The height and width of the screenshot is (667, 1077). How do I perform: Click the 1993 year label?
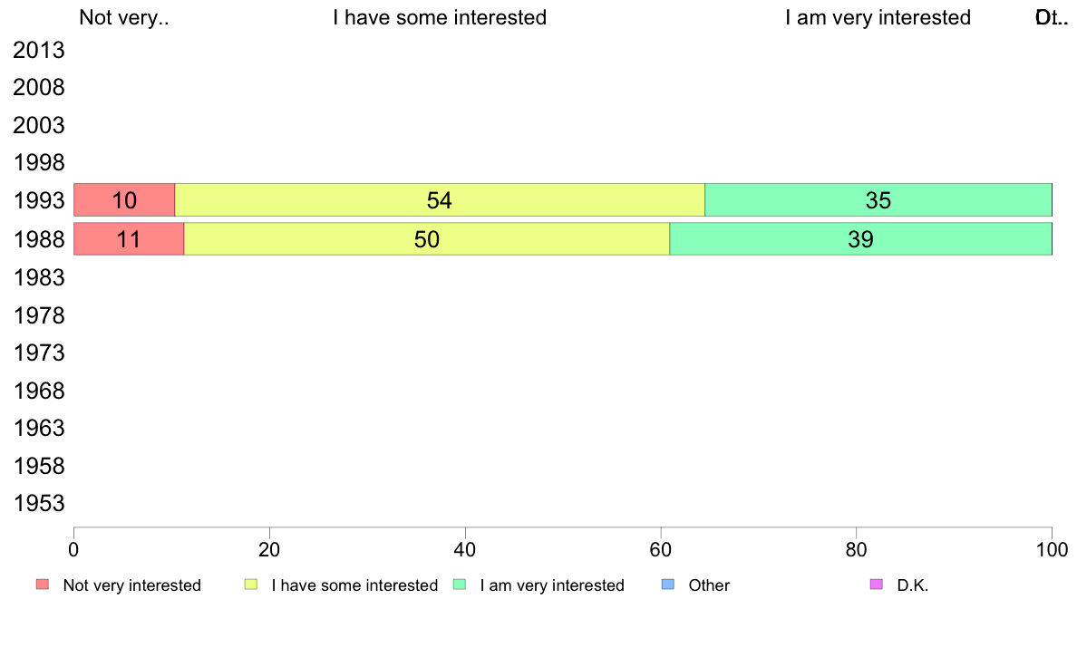tap(38, 201)
